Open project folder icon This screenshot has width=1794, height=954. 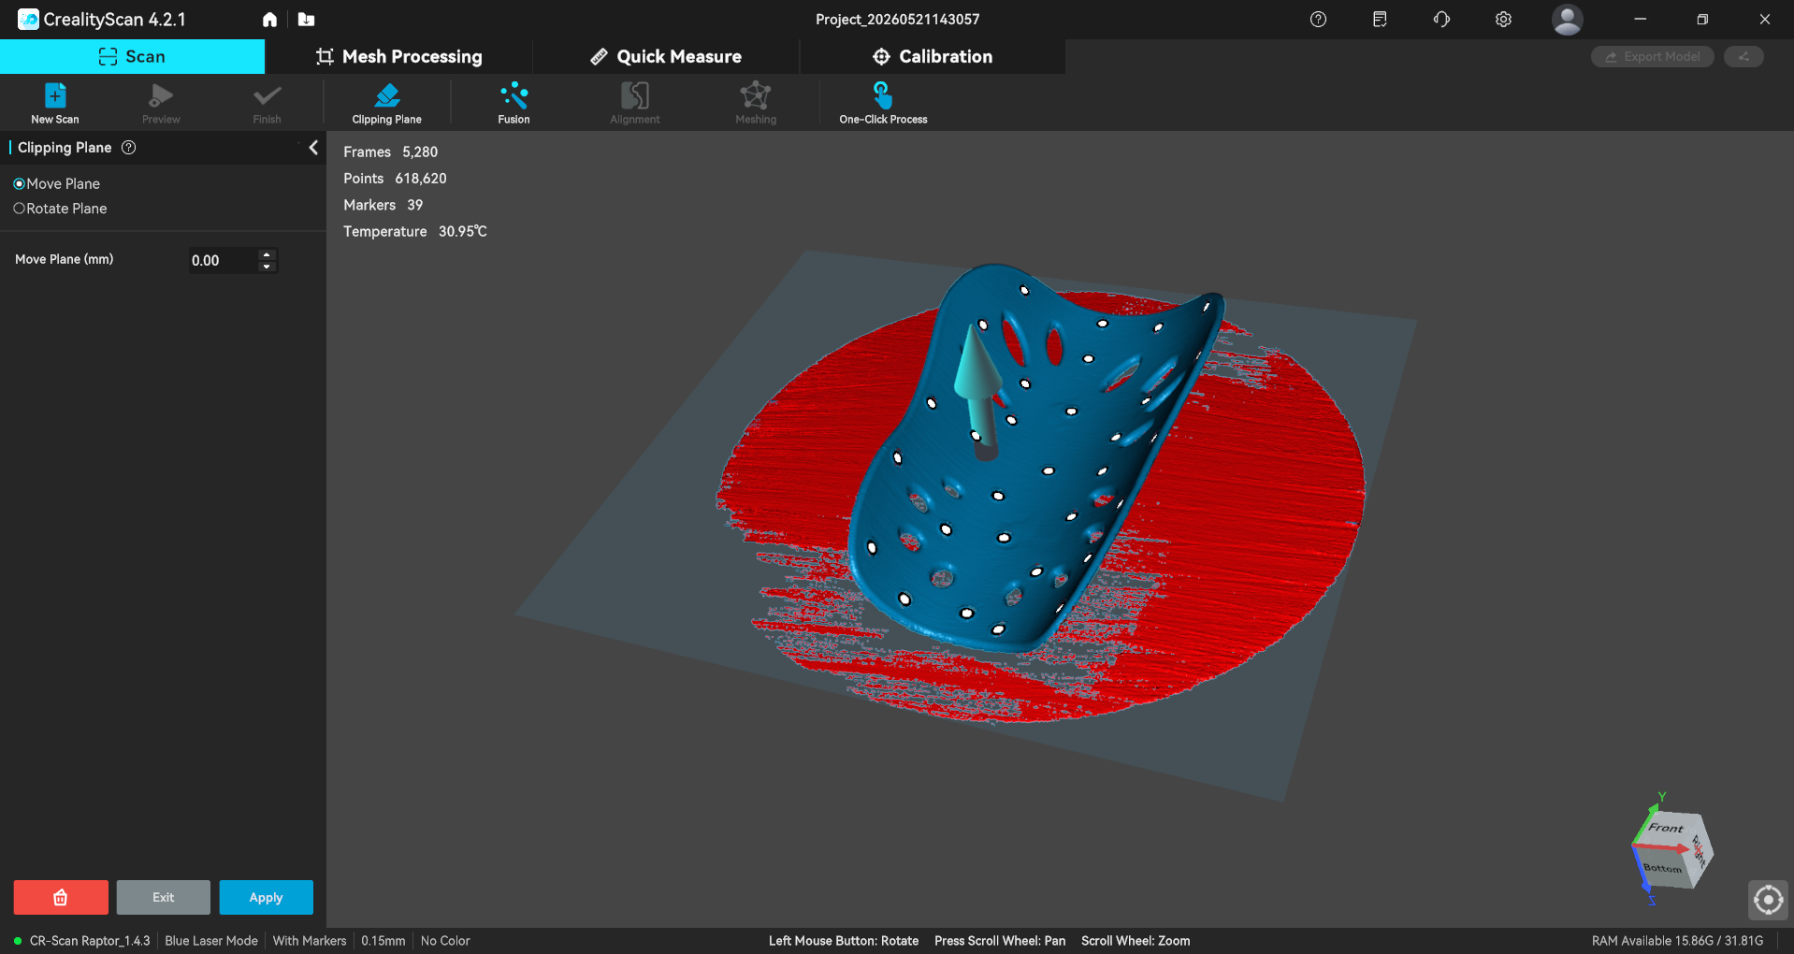pyautogui.click(x=306, y=20)
